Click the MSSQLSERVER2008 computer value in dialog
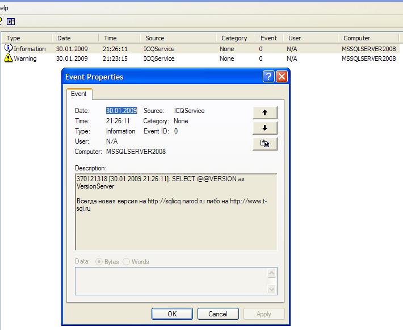Screen dimensions: 403x330 point(136,152)
